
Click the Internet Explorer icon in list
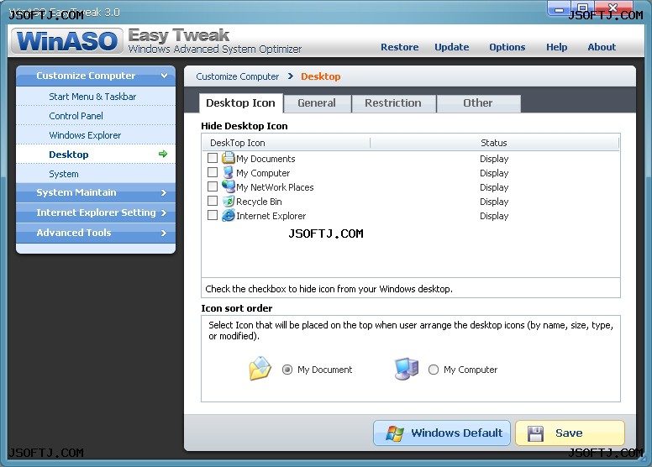(228, 215)
